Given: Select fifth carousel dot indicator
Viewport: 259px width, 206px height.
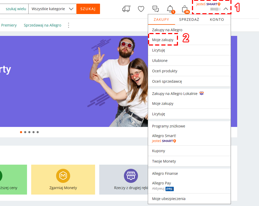Looking at the screenshot, I should (38, 132).
